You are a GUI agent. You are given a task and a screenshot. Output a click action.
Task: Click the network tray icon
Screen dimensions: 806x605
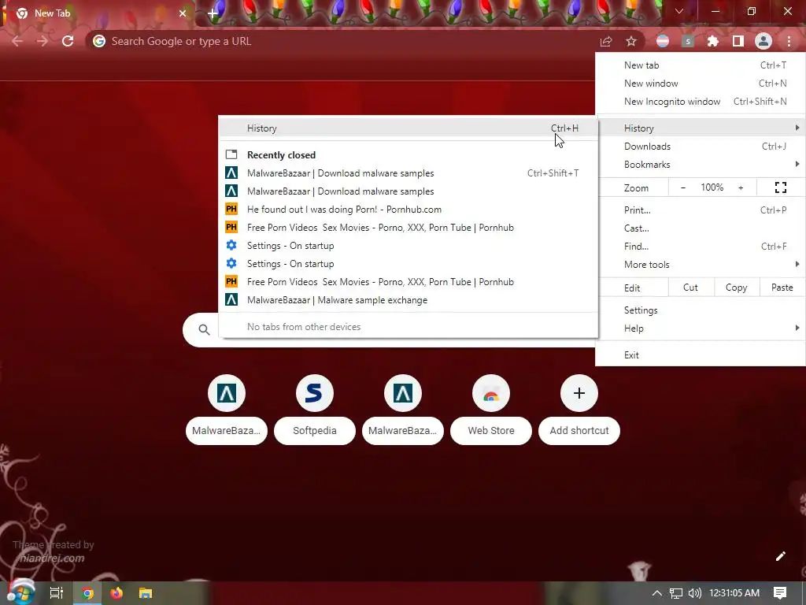[x=676, y=593]
